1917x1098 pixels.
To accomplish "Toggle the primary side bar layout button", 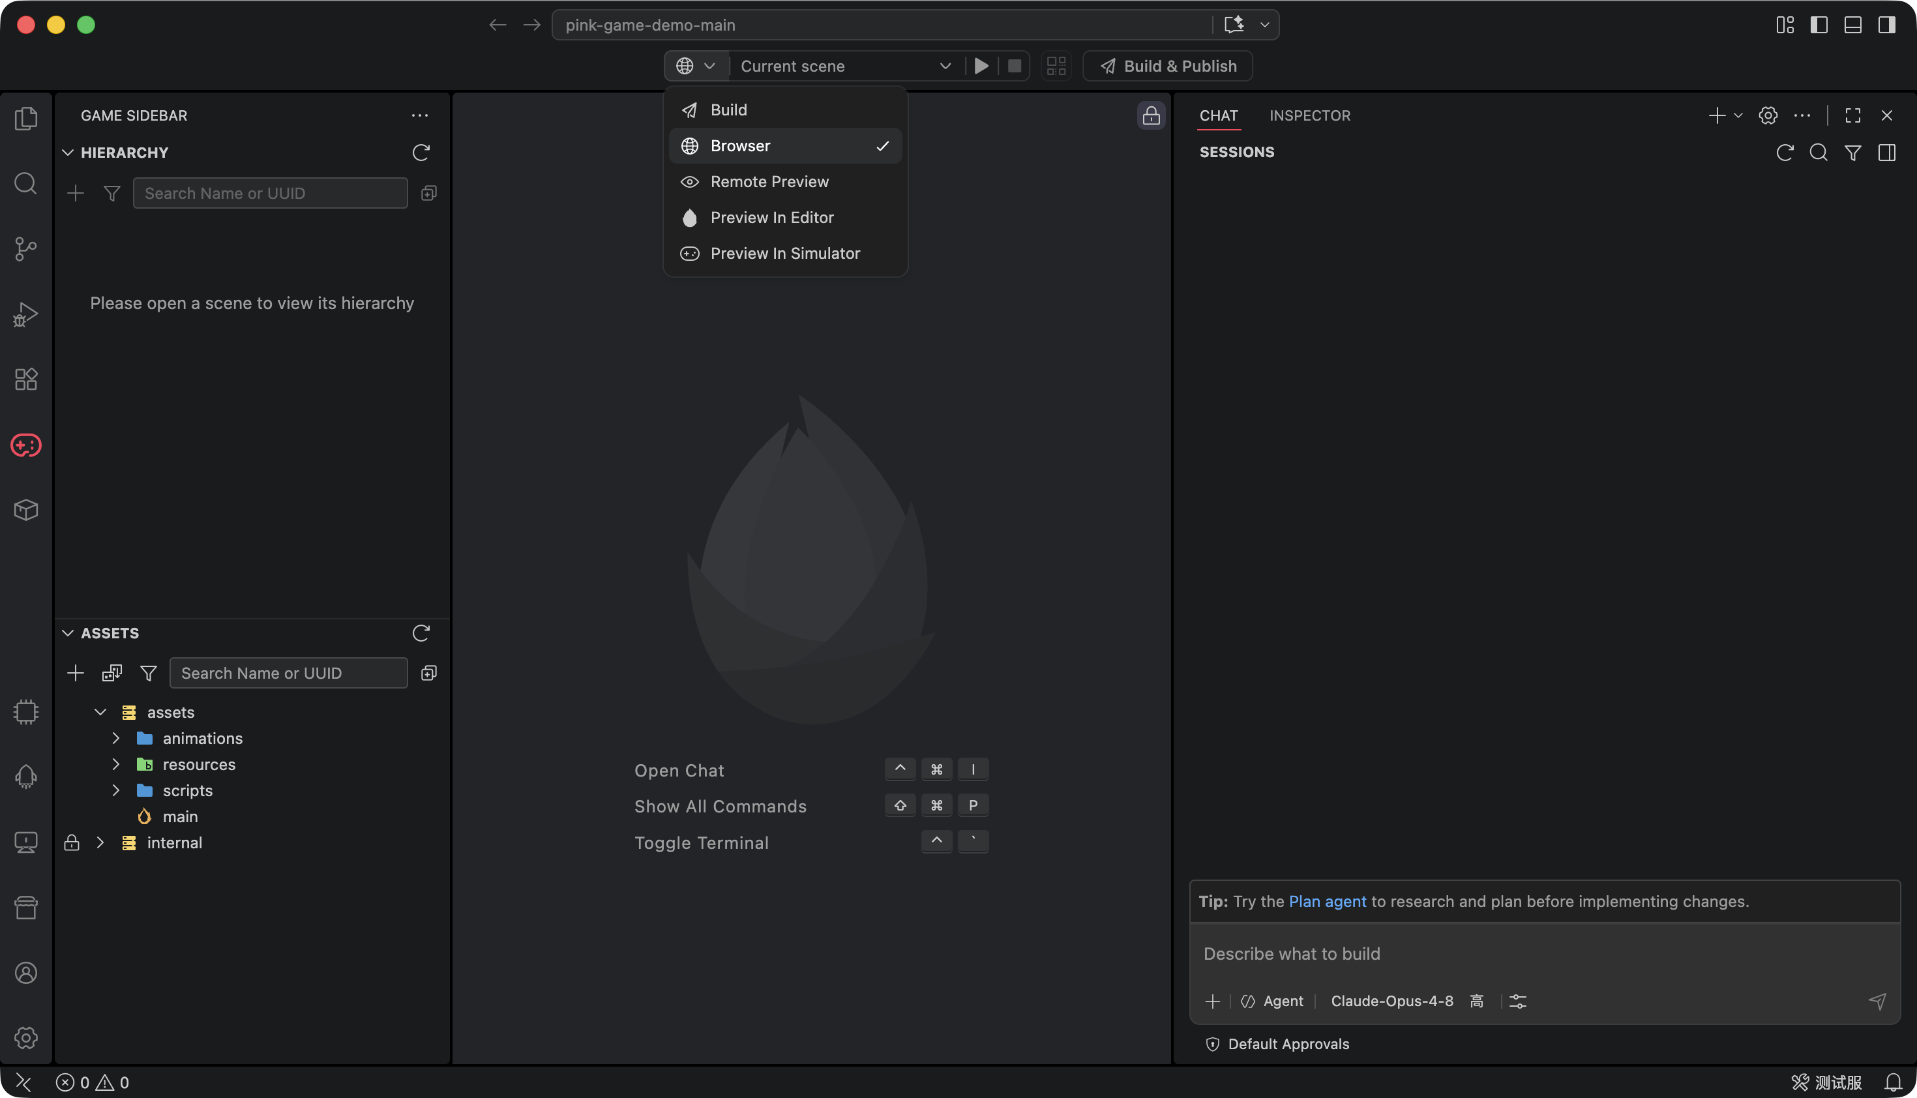I will 1818,25.
